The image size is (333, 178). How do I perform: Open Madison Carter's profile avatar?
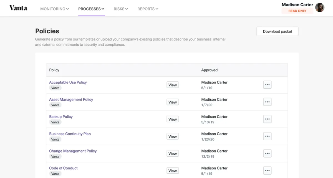coord(320,7)
